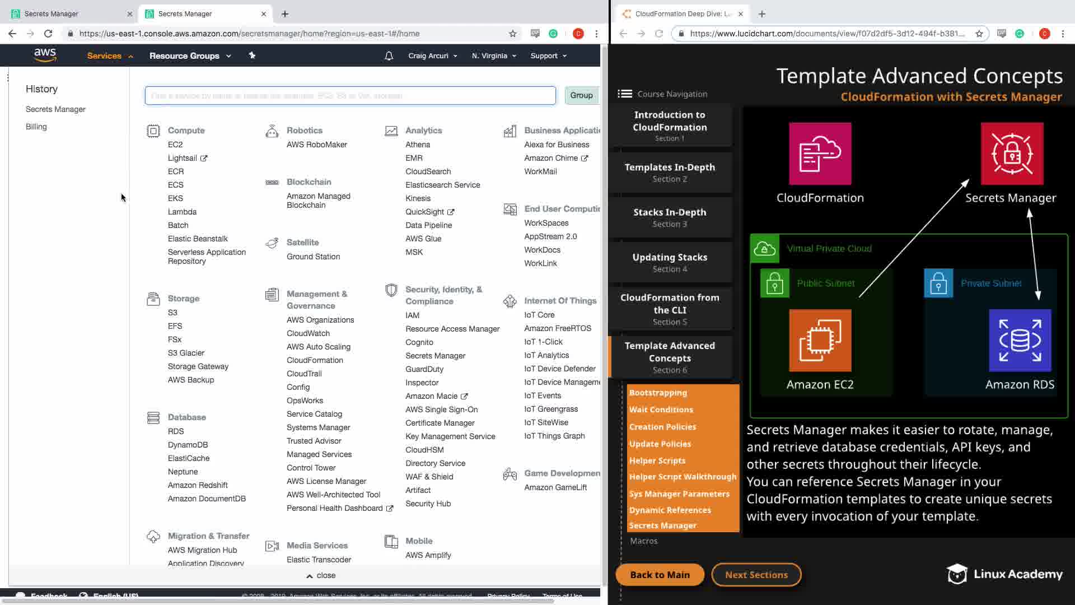
Task: Click the pin favorites star icon
Action: tap(252, 55)
